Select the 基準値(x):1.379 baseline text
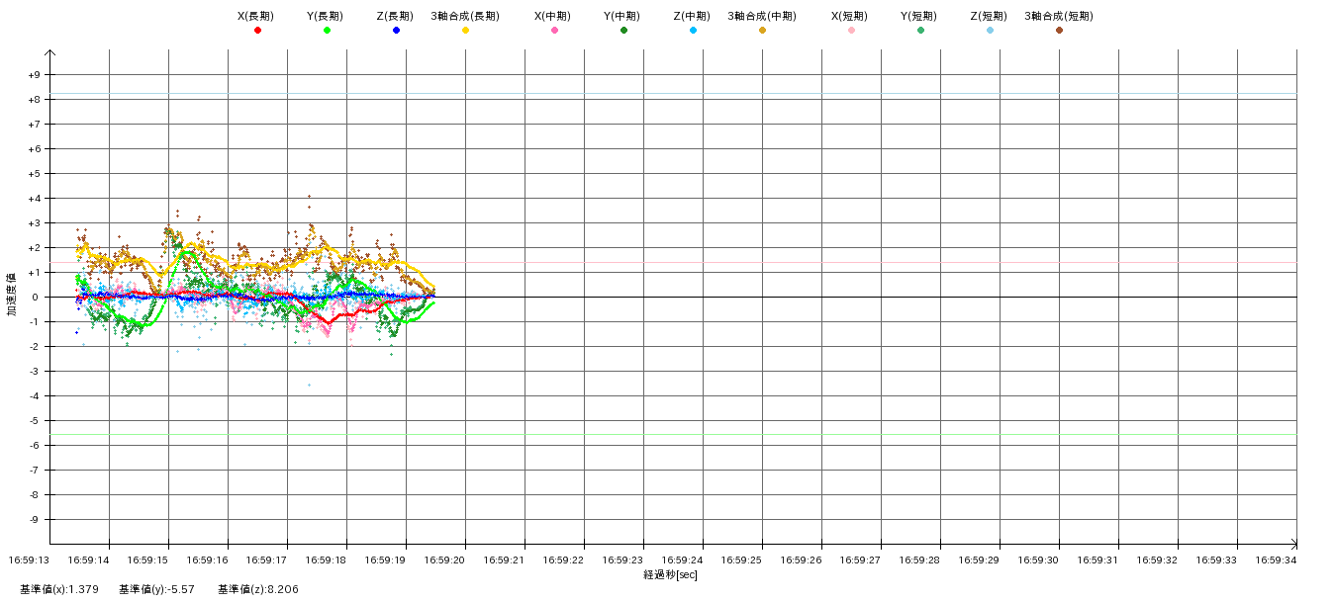 (x=58, y=589)
